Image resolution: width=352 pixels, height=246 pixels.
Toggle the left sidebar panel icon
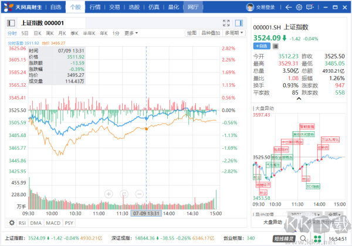(11, 23)
